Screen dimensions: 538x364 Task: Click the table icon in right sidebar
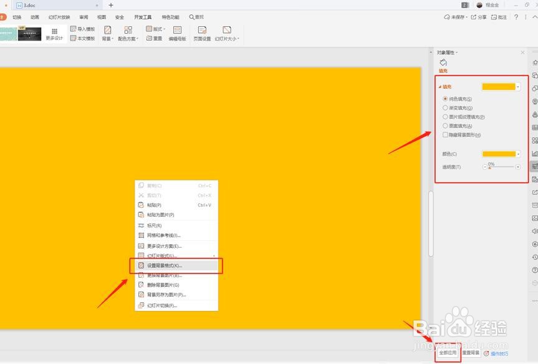click(x=534, y=127)
